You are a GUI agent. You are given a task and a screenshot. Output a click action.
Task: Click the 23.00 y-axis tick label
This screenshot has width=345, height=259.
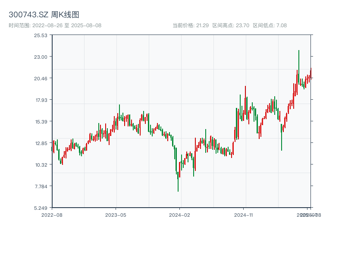point(41,57)
